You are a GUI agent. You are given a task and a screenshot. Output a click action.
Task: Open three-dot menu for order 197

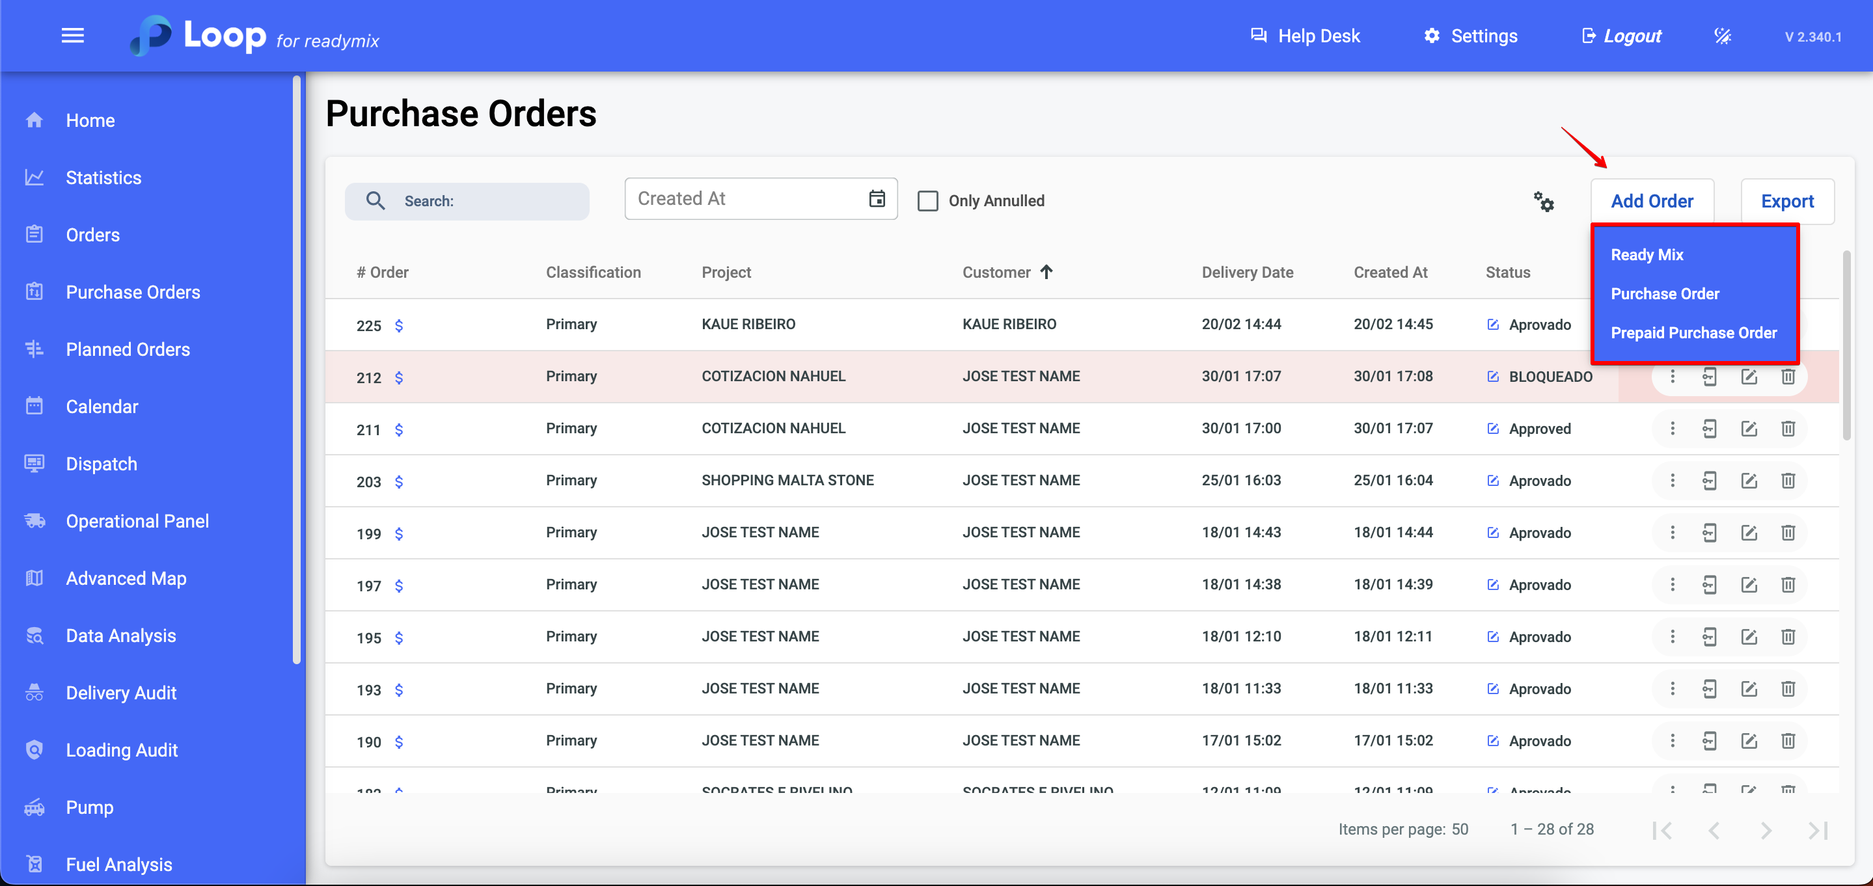[1672, 584]
